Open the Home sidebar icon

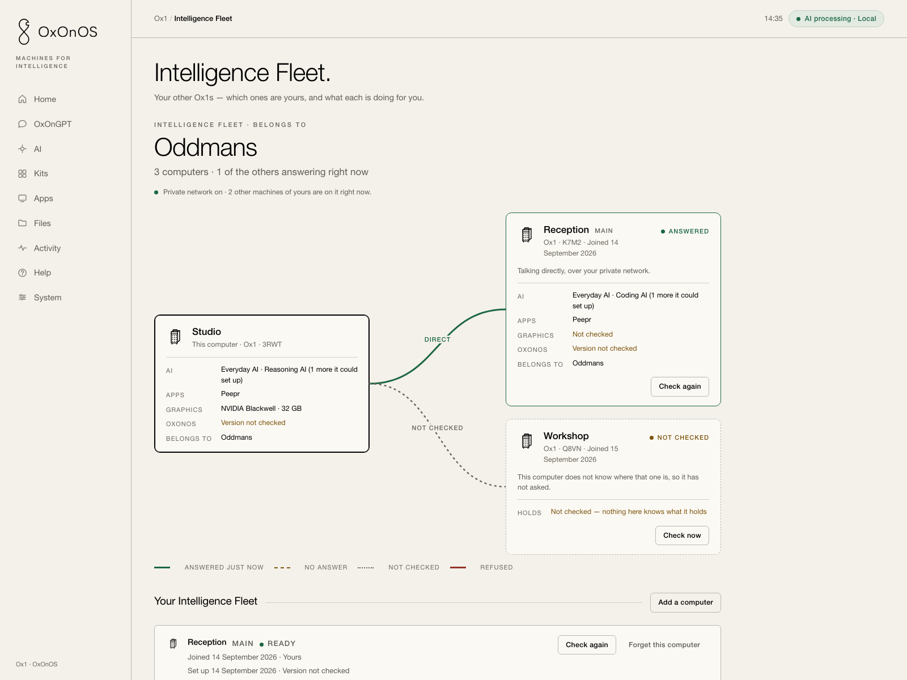(23, 99)
